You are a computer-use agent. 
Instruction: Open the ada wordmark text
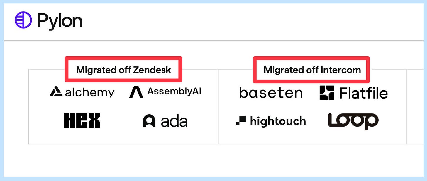tap(174, 121)
